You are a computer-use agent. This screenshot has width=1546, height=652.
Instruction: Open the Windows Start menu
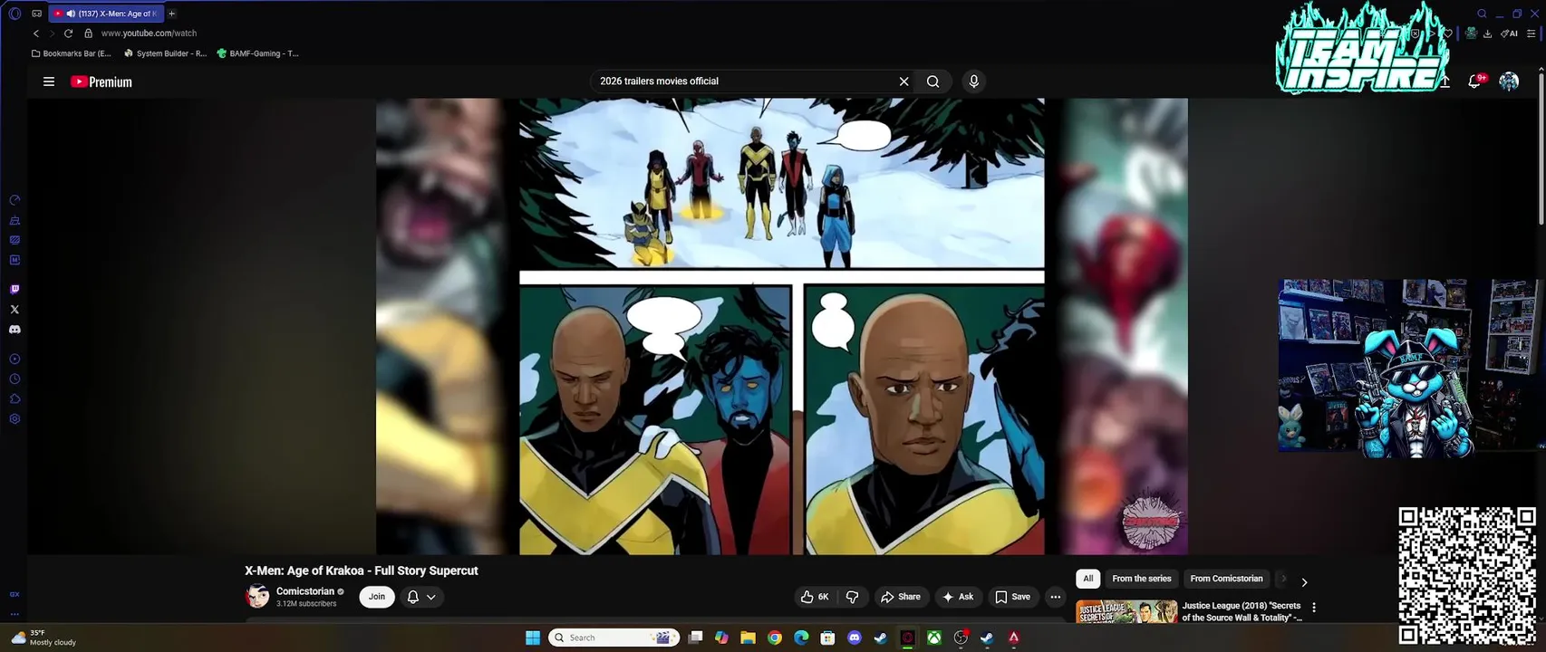pyautogui.click(x=533, y=638)
